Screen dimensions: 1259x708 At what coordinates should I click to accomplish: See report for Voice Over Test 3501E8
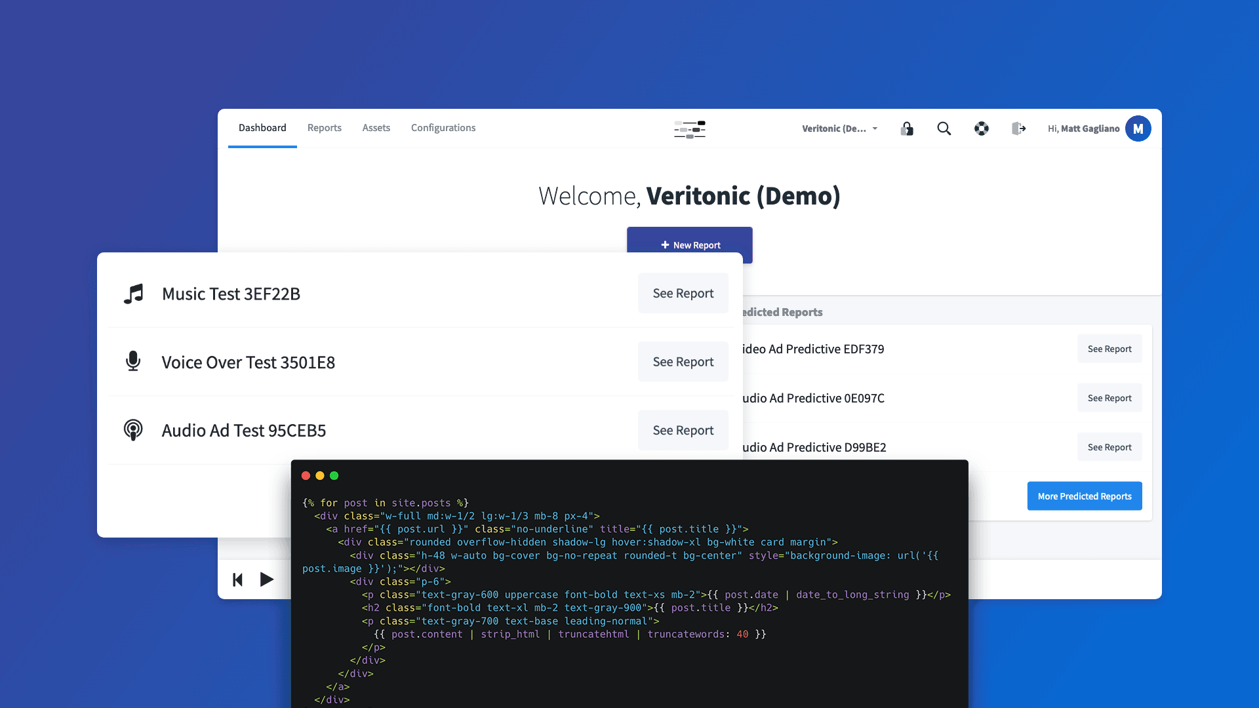pos(683,362)
